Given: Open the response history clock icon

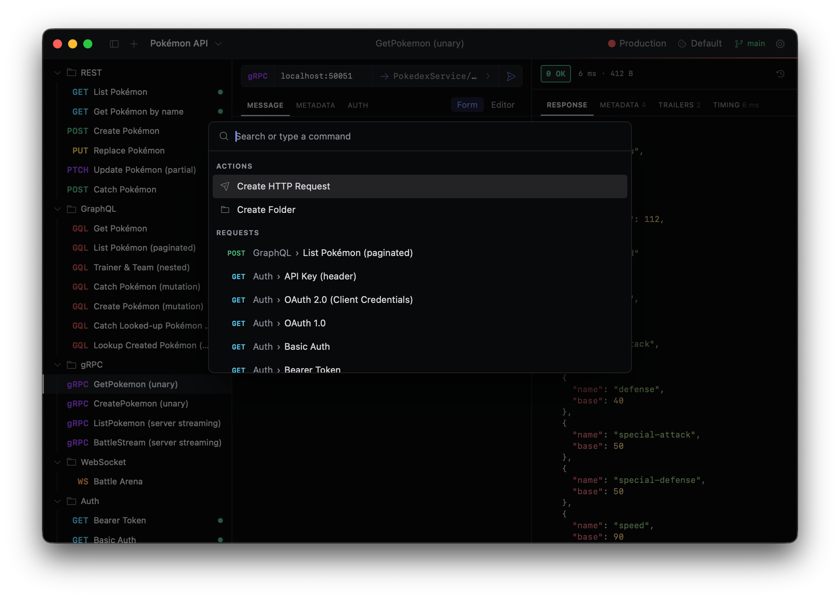Looking at the screenshot, I should [780, 74].
